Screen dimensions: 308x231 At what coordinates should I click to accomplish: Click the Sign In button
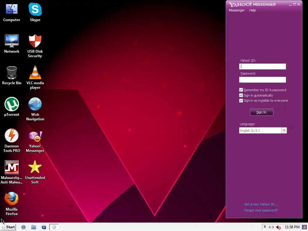(x=261, y=112)
